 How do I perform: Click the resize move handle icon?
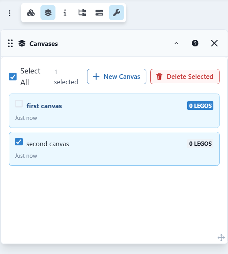point(221,238)
